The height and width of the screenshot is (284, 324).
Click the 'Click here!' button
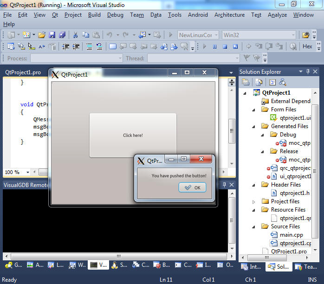point(133,136)
